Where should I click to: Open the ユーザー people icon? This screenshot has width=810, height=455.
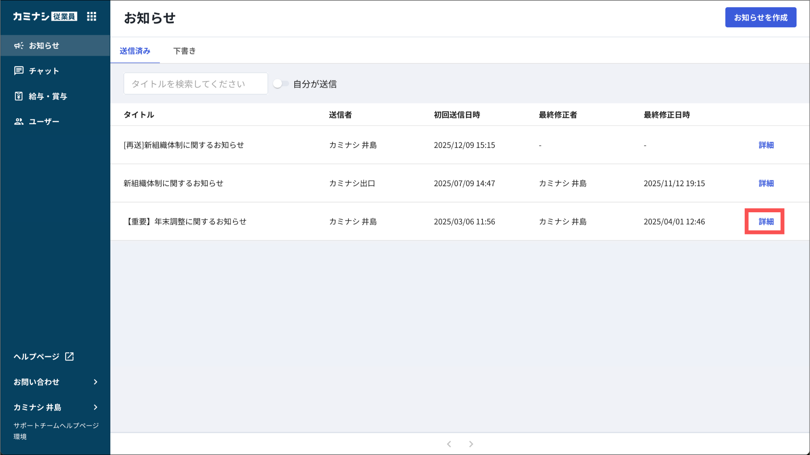19,121
